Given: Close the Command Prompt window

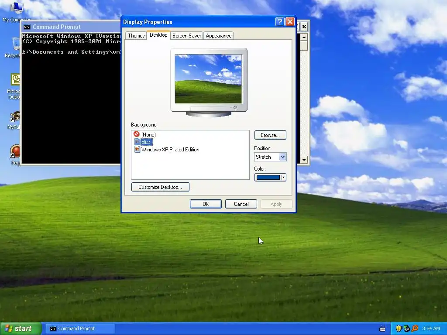Looking at the screenshot, I should pyautogui.click(x=304, y=27).
